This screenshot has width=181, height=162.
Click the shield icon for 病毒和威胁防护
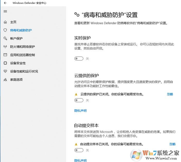tap(5, 30)
